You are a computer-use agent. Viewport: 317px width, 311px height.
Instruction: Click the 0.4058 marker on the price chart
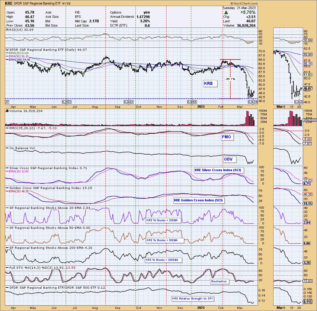click(x=192, y=102)
